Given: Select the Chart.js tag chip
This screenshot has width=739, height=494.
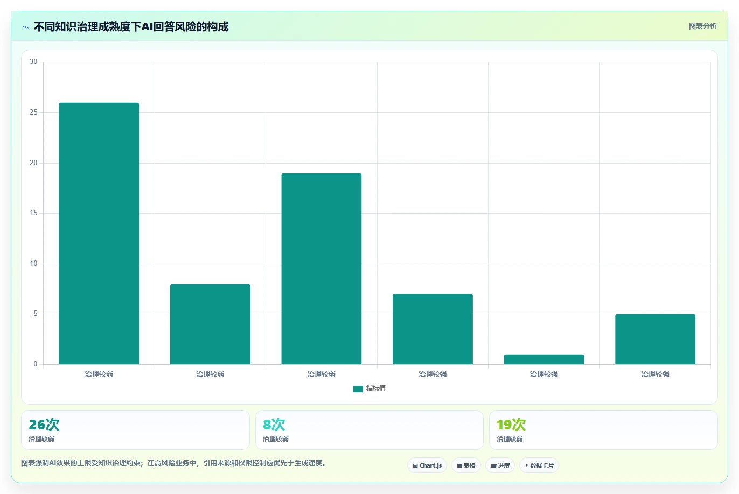Looking at the screenshot, I should [x=427, y=465].
